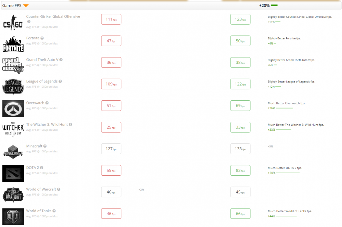The width and height of the screenshot is (342, 227).
Task: Open help icon next to Grand Theft Auto V
Action: [x=61, y=60]
